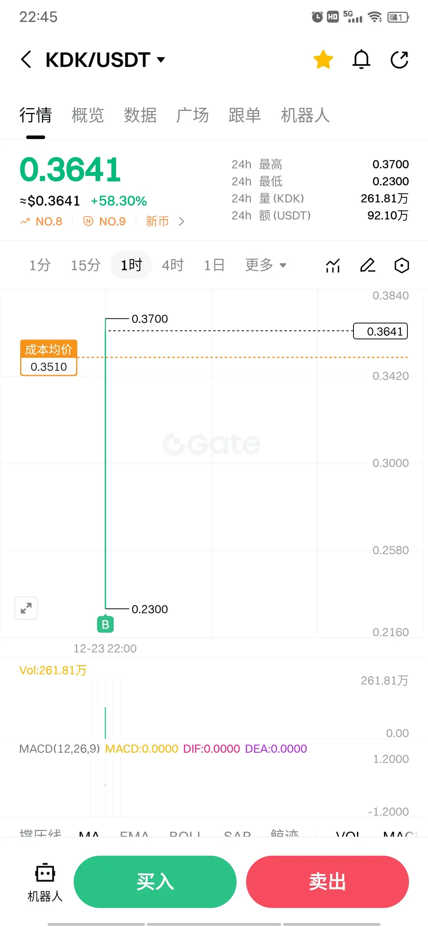Viewport: 428px width, 927px height.
Task: Open the 更多 timeframe dropdown
Action: click(x=266, y=265)
